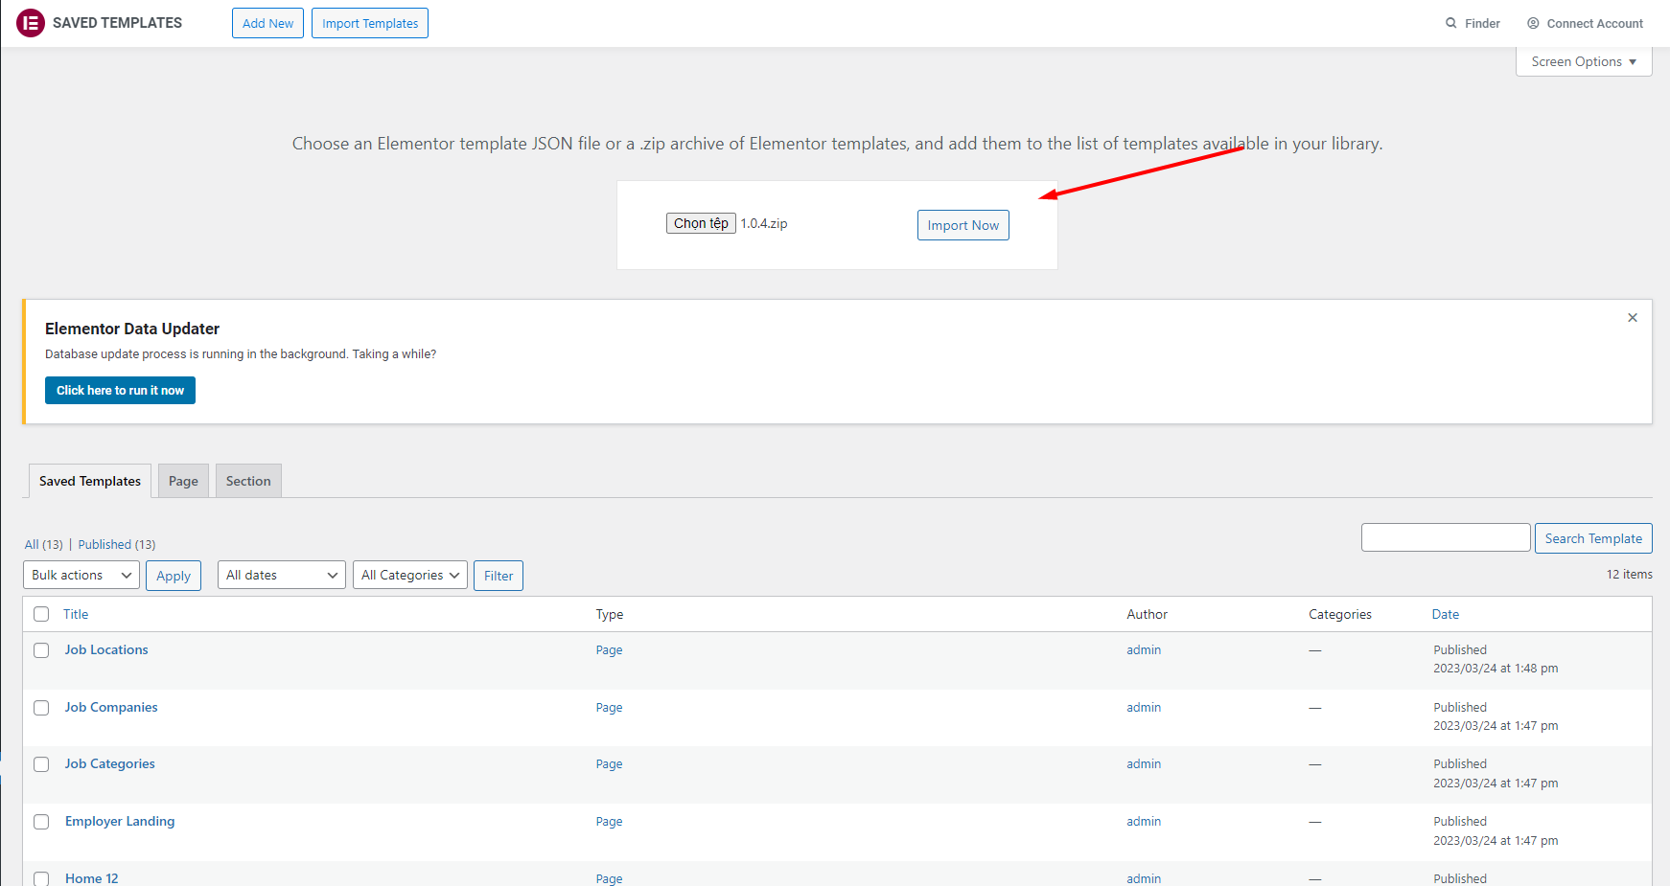
Task: Switch to the Page tab
Action: pyautogui.click(x=183, y=481)
